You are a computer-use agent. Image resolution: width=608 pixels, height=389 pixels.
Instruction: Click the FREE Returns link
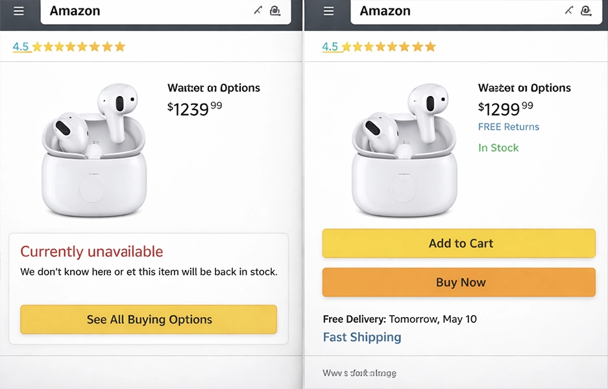pyautogui.click(x=509, y=126)
